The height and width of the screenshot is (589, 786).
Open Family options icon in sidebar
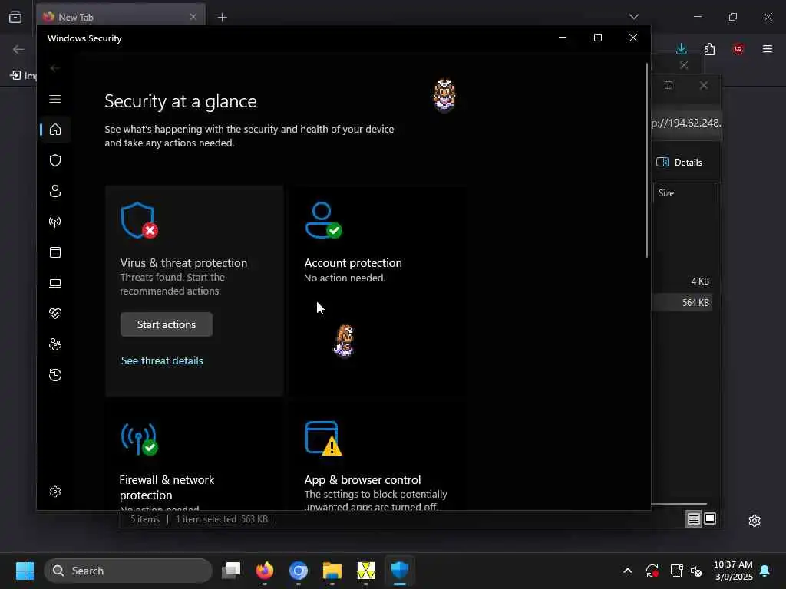pos(55,344)
